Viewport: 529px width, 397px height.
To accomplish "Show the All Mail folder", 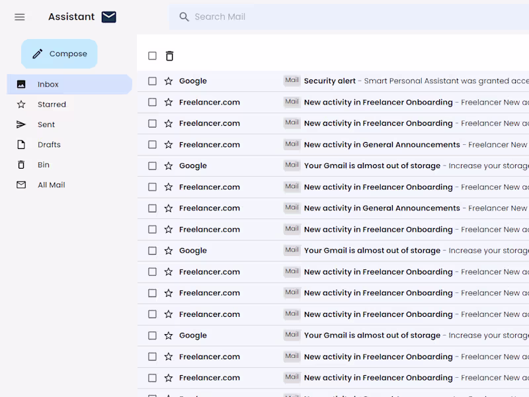I will [51, 185].
